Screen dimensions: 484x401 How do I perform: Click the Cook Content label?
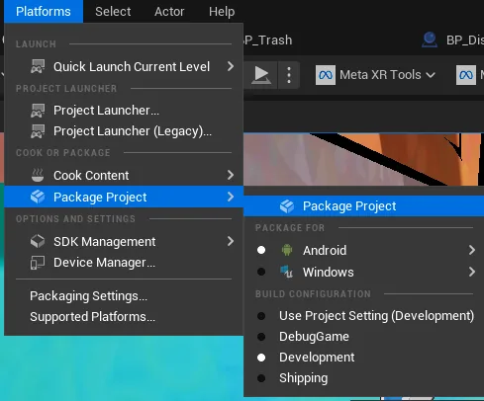(x=91, y=176)
